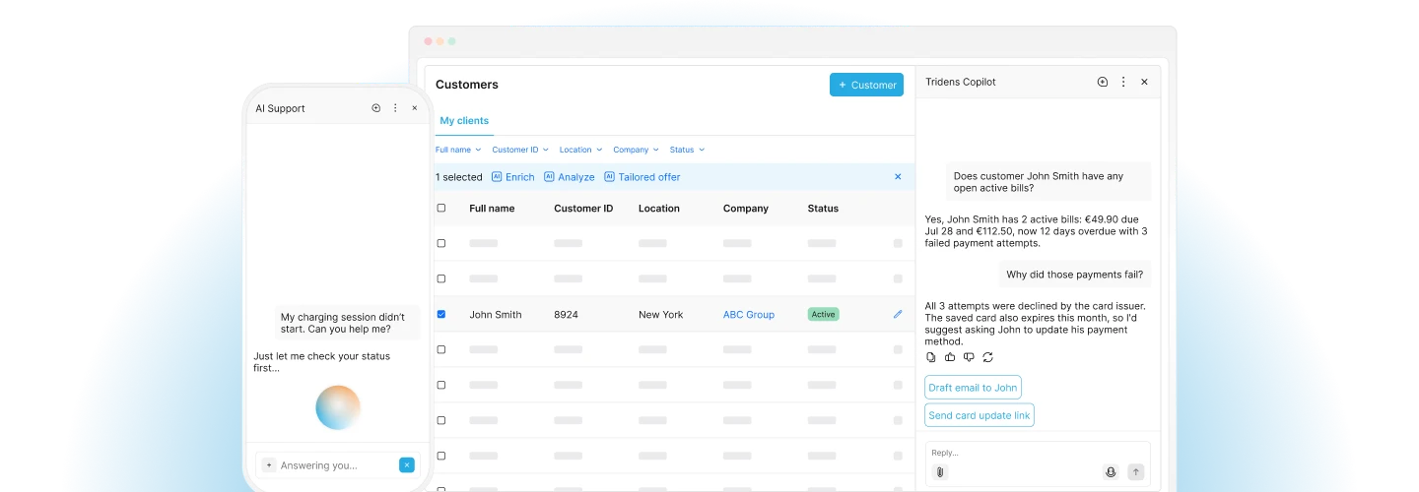
Task: Open new chat icon in Tridens Copilot header
Action: click(x=1103, y=82)
